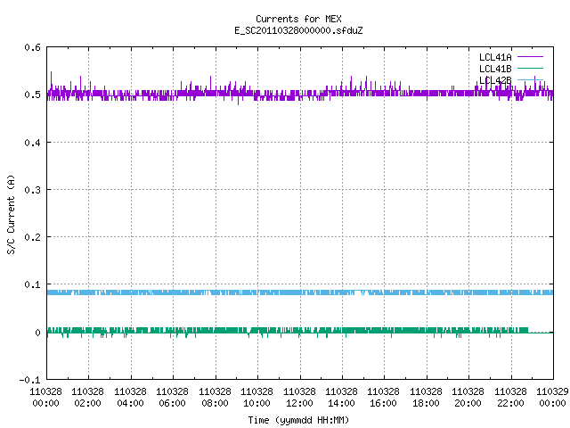Click the green LCL41B trace near 08:00

point(216,330)
